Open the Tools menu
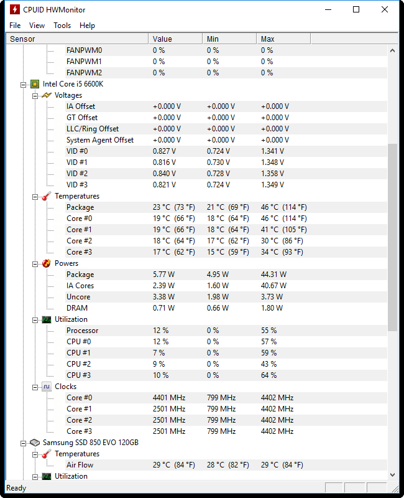This screenshot has width=404, height=498. tap(62, 26)
